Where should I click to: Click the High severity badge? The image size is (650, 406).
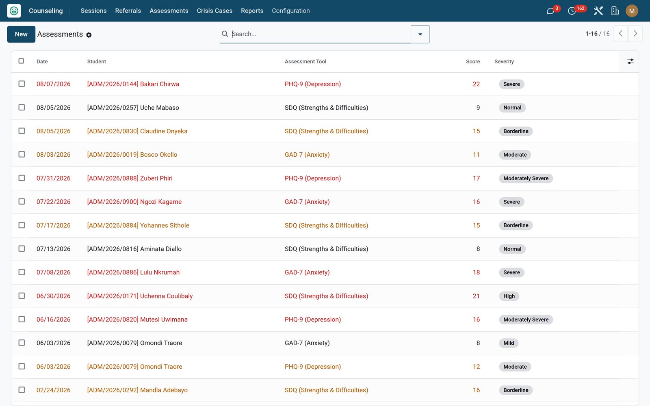(509, 296)
